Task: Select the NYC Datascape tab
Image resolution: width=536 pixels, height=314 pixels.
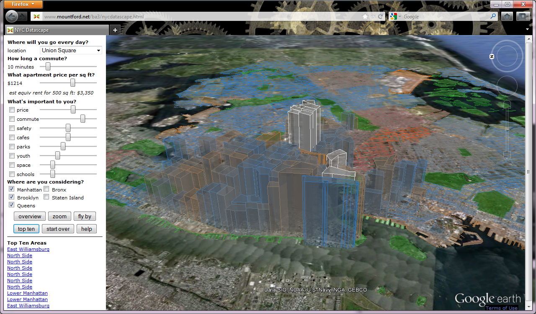Action: pyautogui.click(x=57, y=30)
